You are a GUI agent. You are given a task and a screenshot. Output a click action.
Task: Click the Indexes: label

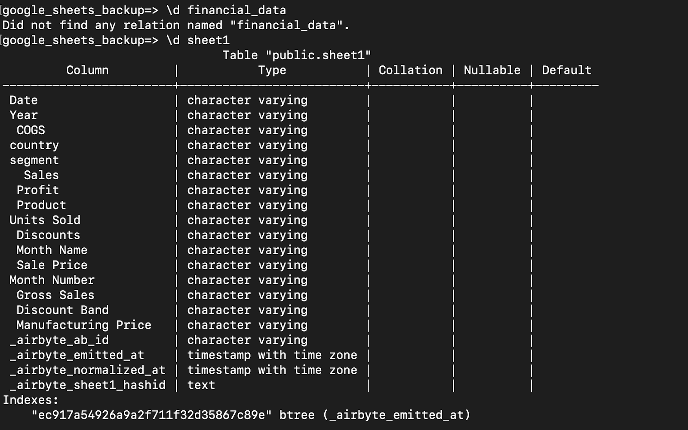31,400
